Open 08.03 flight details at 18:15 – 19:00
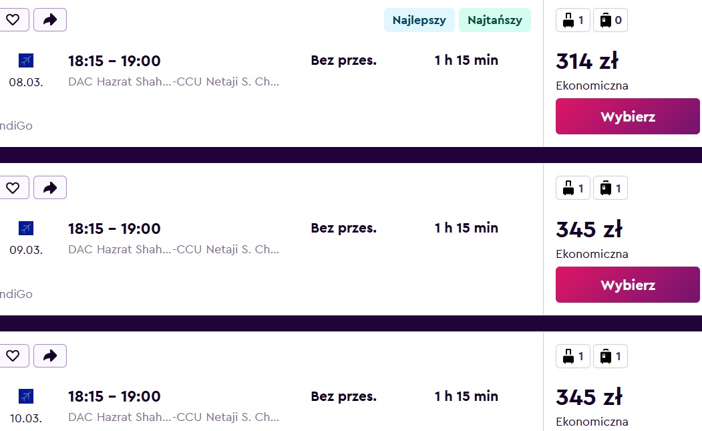The width and height of the screenshot is (702, 431). point(114,61)
